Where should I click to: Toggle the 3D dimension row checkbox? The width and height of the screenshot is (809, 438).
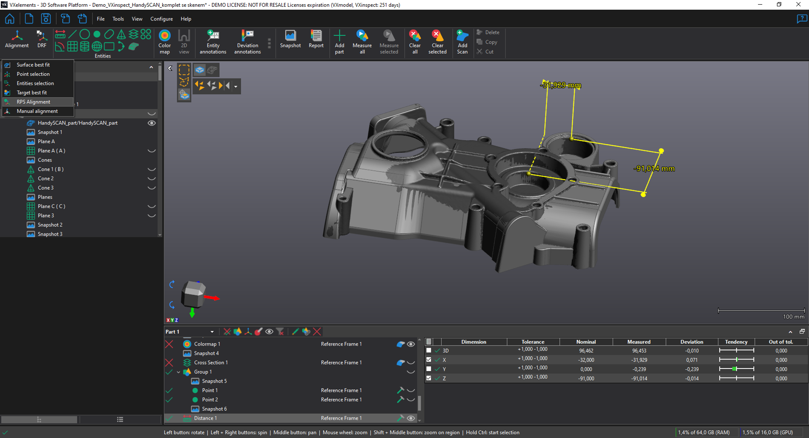tap(429, 351)
